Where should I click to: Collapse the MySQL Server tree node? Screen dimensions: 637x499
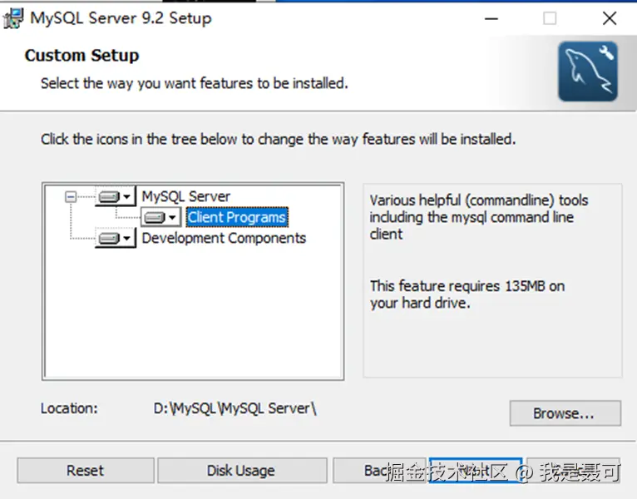click(71, 197)
